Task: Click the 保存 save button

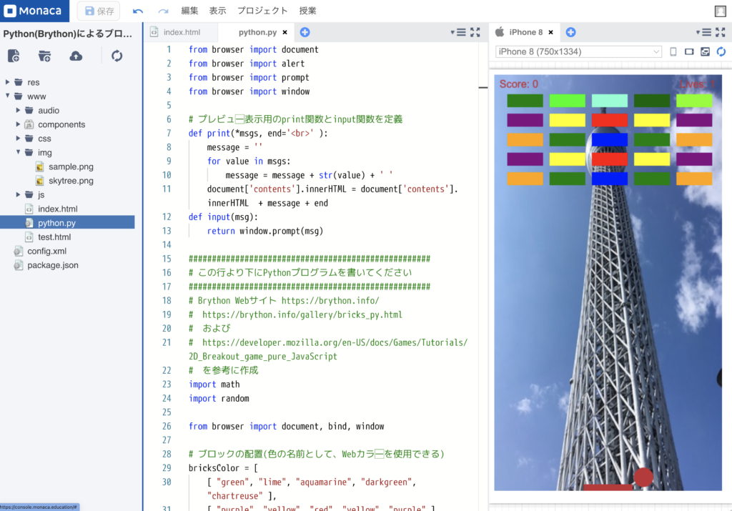Action: point(98,11)
